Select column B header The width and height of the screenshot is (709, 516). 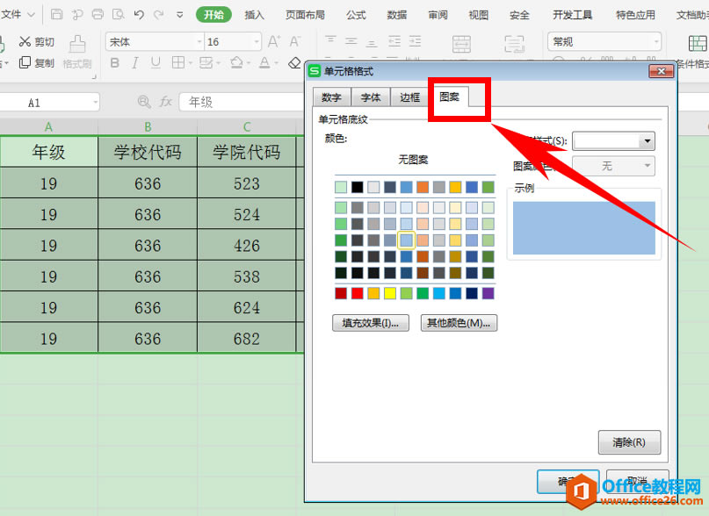coord(148,126)
